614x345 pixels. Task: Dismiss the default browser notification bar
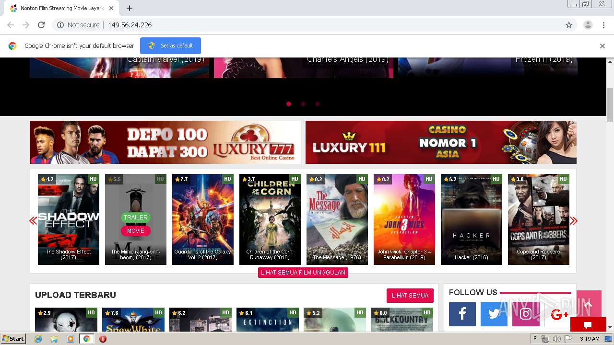[602, 46]
